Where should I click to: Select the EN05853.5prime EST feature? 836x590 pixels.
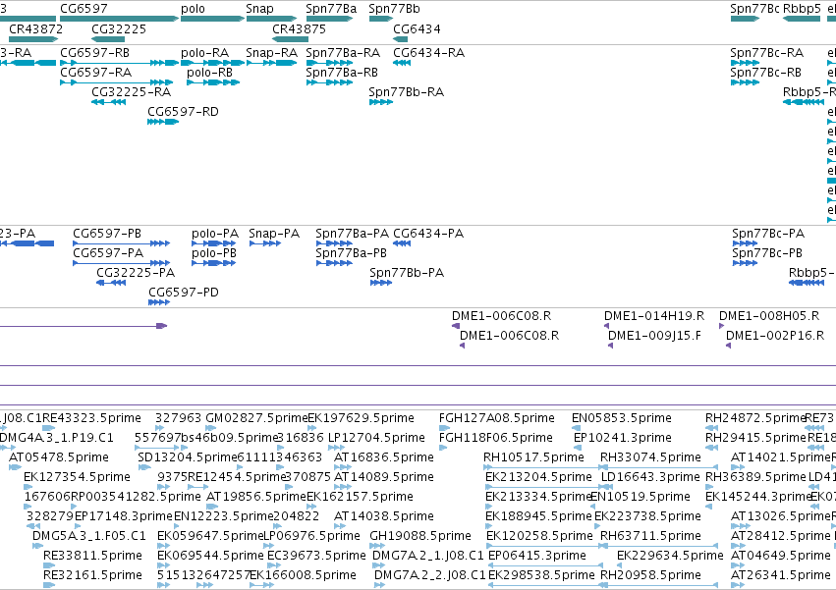(x=576, y=428)
